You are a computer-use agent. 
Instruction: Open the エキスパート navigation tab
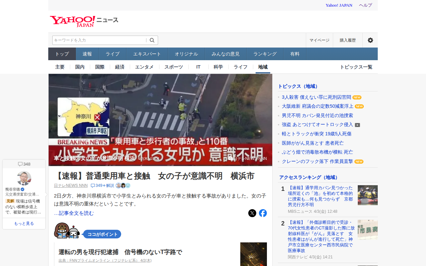(147, 54)
